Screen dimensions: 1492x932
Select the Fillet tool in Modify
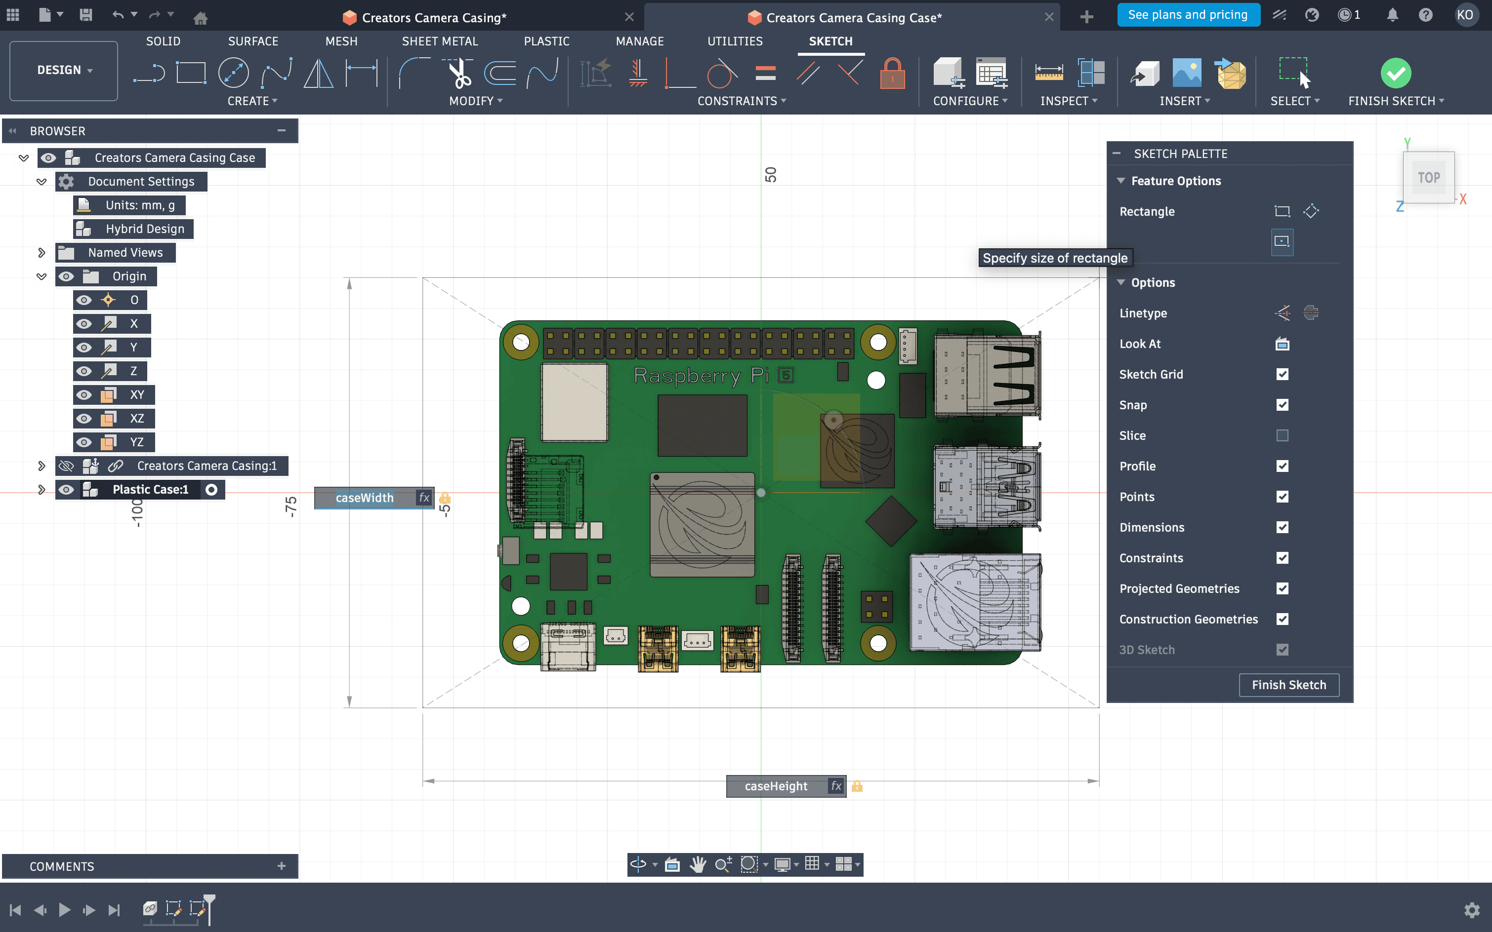pos(414,74)
